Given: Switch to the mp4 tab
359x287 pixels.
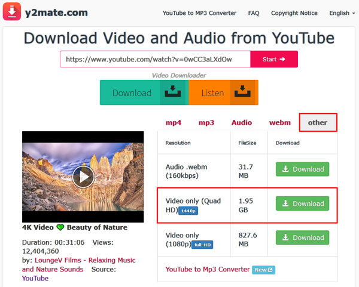Looking at the screenshot, I should (x=174, y=122).
